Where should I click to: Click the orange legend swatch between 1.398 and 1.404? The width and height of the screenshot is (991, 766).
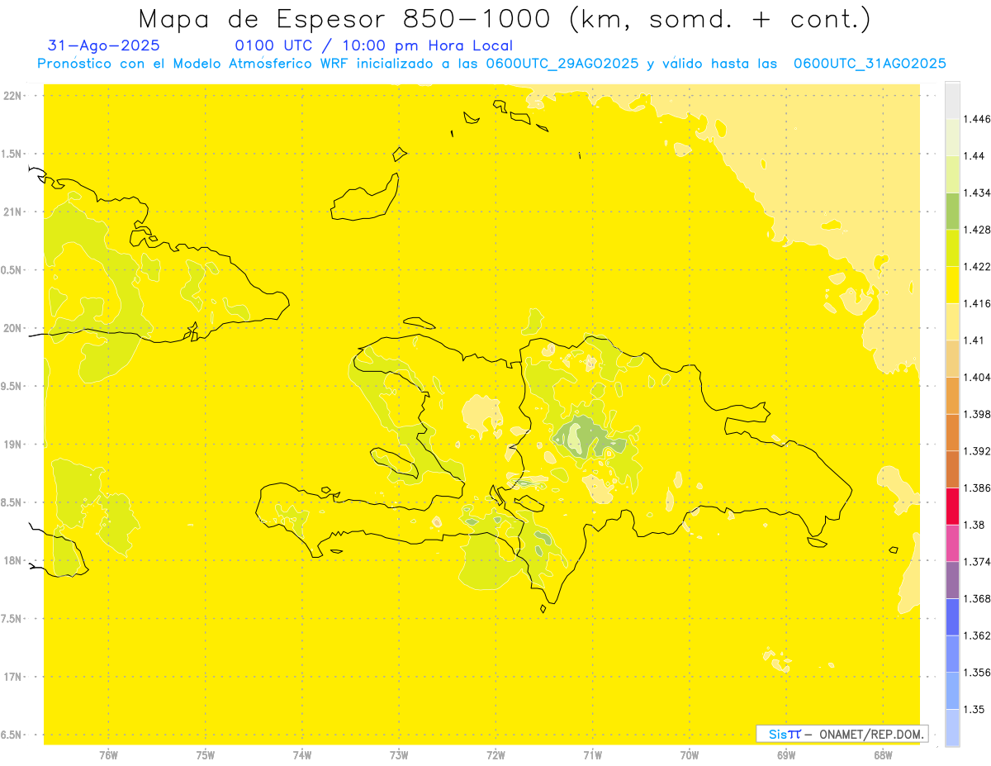[x=952, y=395]
